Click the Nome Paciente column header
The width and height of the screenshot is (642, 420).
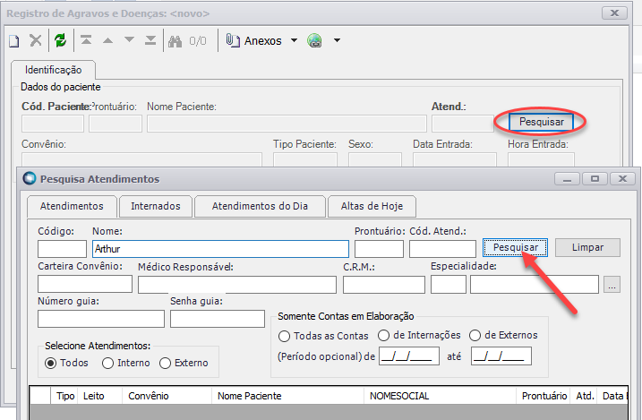pyautogui.click(x=287, y=396)
